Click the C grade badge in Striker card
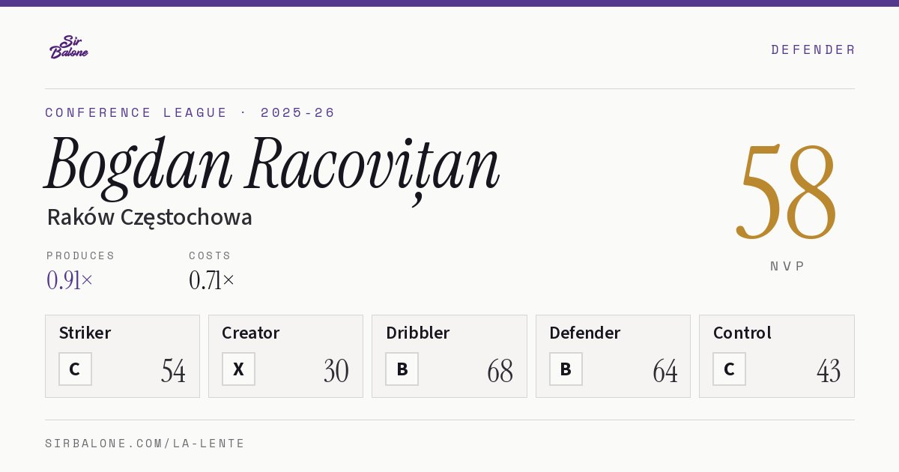Viewport: 899px width, 472px height. [75, 369]
